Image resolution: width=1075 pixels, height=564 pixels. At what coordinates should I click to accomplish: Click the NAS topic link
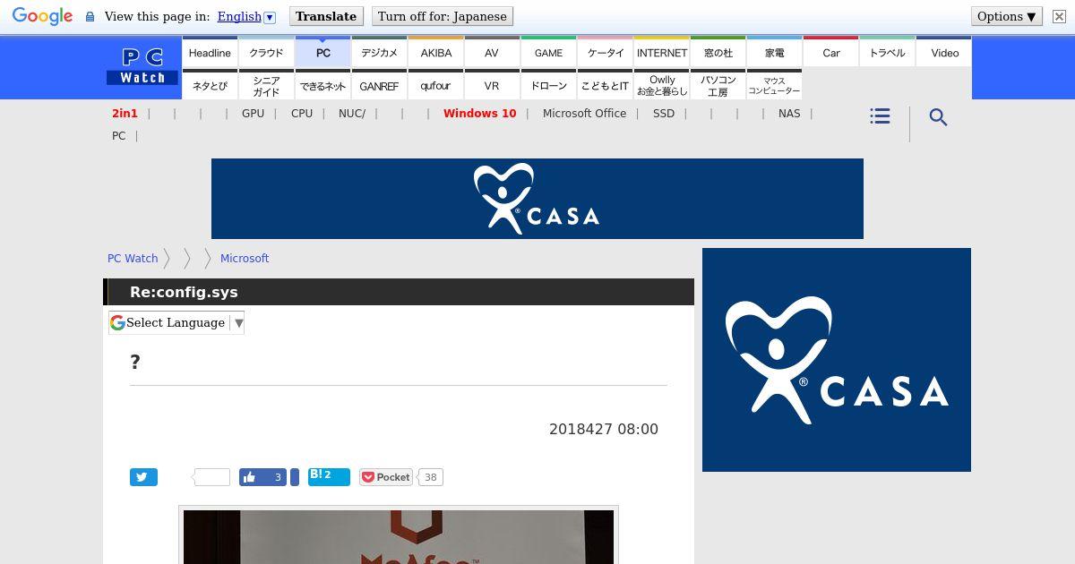click(x=789, y=114)
